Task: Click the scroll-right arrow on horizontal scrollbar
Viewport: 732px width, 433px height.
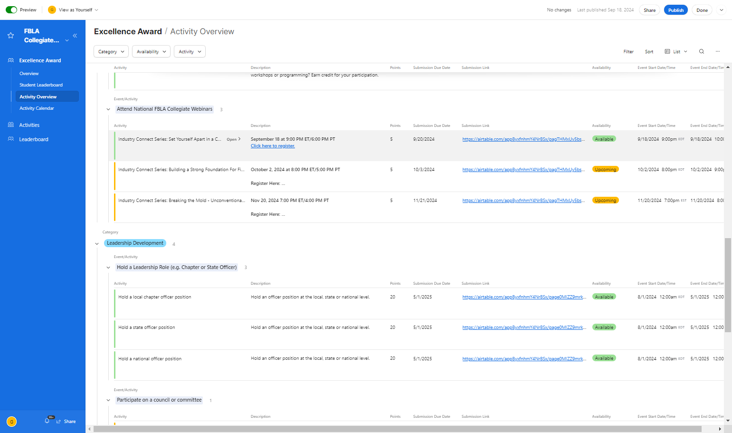Action: [720, 429]
